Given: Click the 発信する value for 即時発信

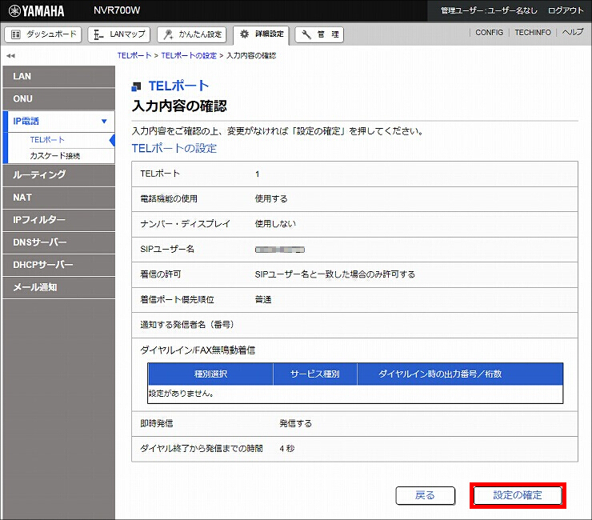Looking at the screenshot, I should 296,424.
